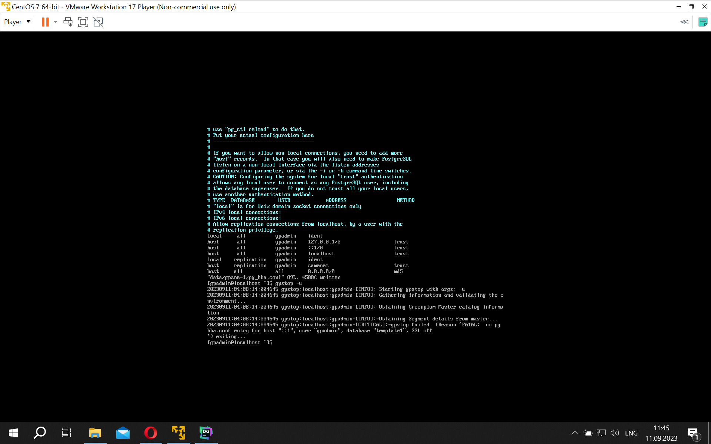Click the 0.0.0.0/0 address entry
This screenshot has height=444, width=711.
click(321, 272)
